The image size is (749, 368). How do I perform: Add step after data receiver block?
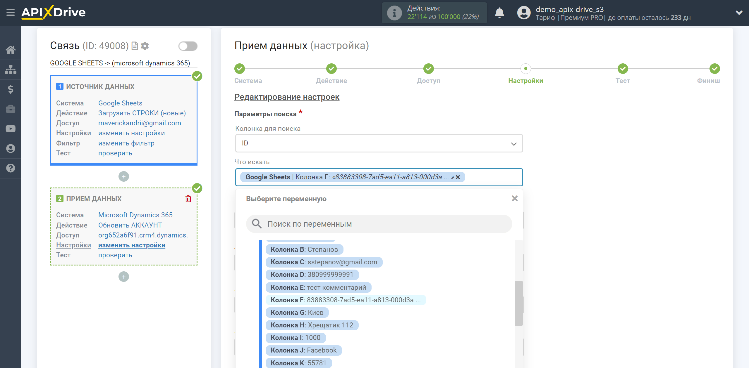click(x=124, y=277)
